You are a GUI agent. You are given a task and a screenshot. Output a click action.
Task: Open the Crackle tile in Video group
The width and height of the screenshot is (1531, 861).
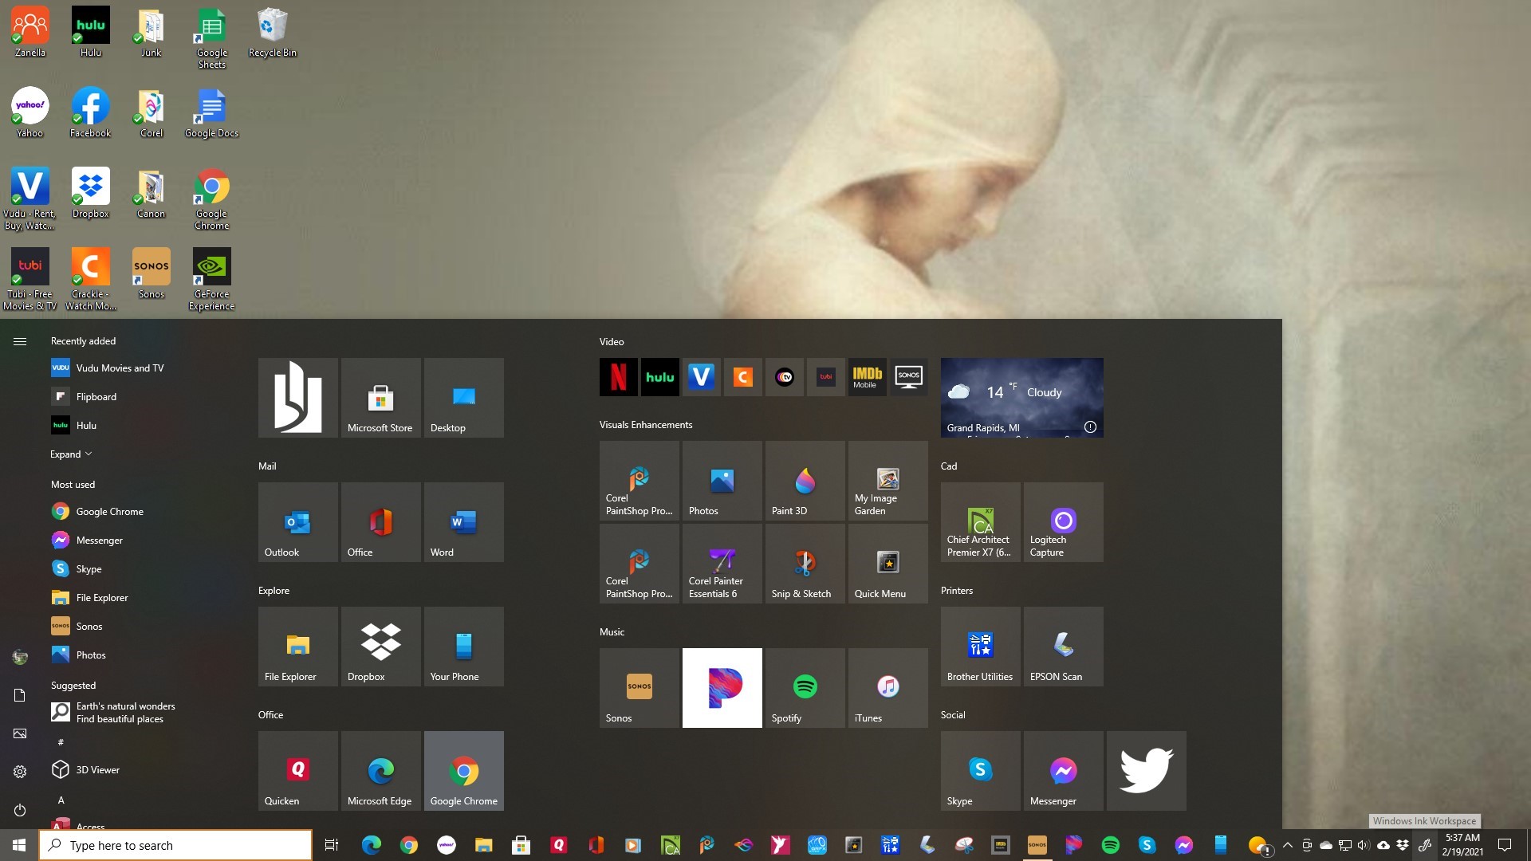pos(742,377)
